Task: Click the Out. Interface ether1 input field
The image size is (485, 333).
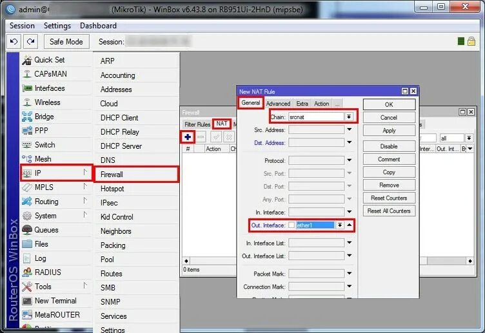Action: [315, 225]
